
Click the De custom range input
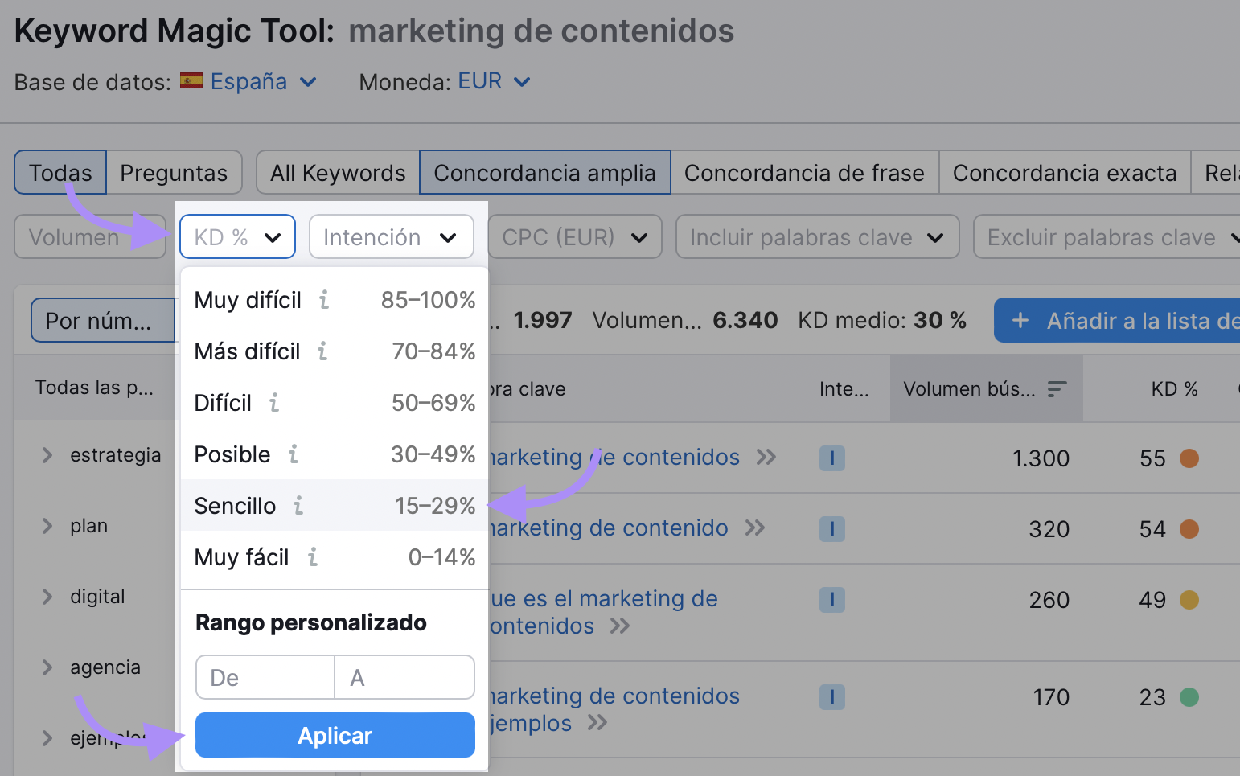[265, 678]
